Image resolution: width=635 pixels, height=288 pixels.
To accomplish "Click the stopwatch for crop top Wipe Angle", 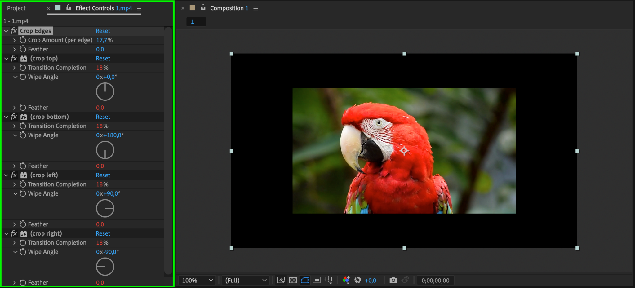I will (23, 77).
